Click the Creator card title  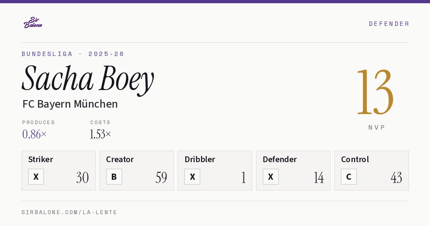120,159
